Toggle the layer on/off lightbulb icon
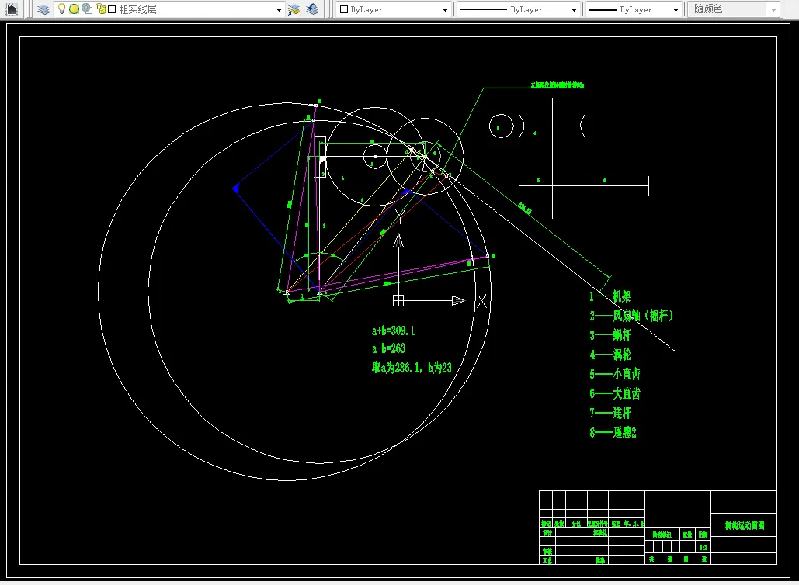This screenshot has width=799, height=585. [61, 9]
